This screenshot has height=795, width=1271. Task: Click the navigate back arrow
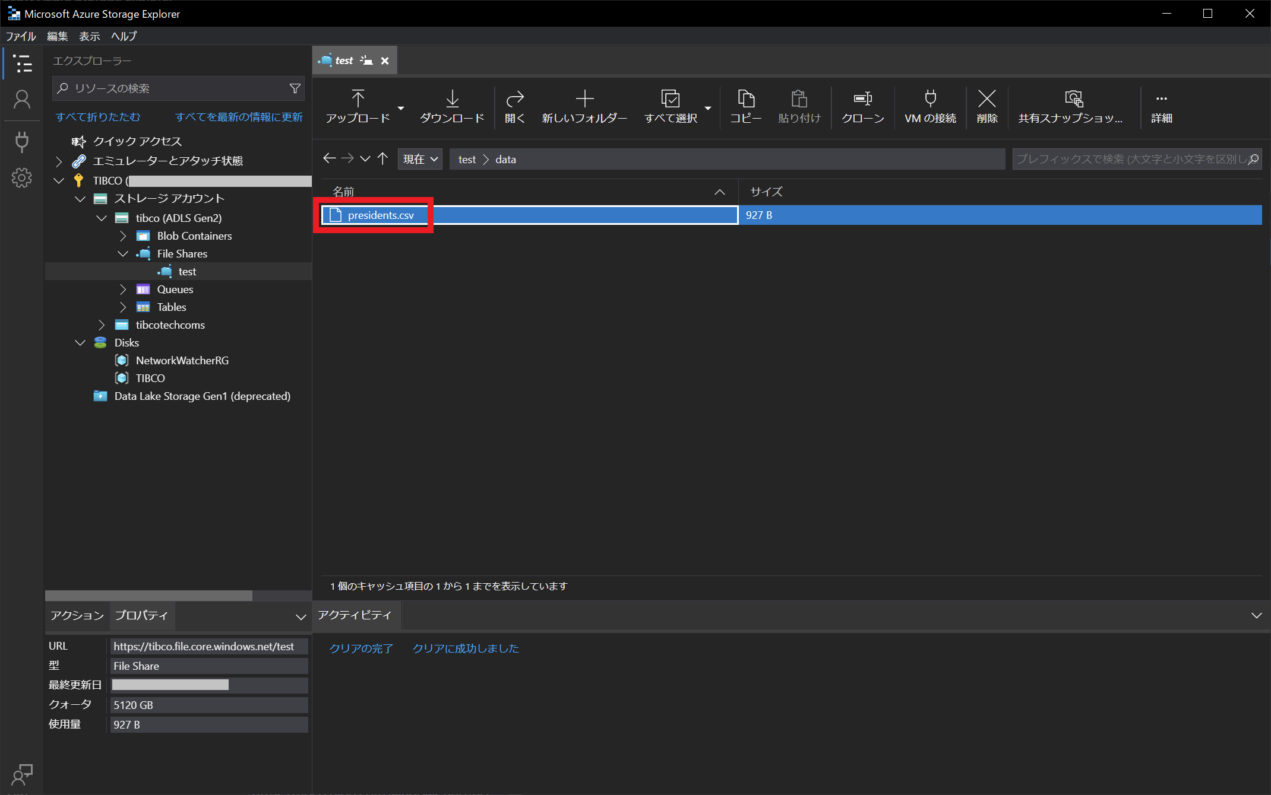click(x=329, y=158)
